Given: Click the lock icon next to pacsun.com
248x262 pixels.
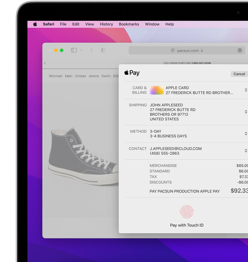Looking at the screenshot, I should coord(202,50).
